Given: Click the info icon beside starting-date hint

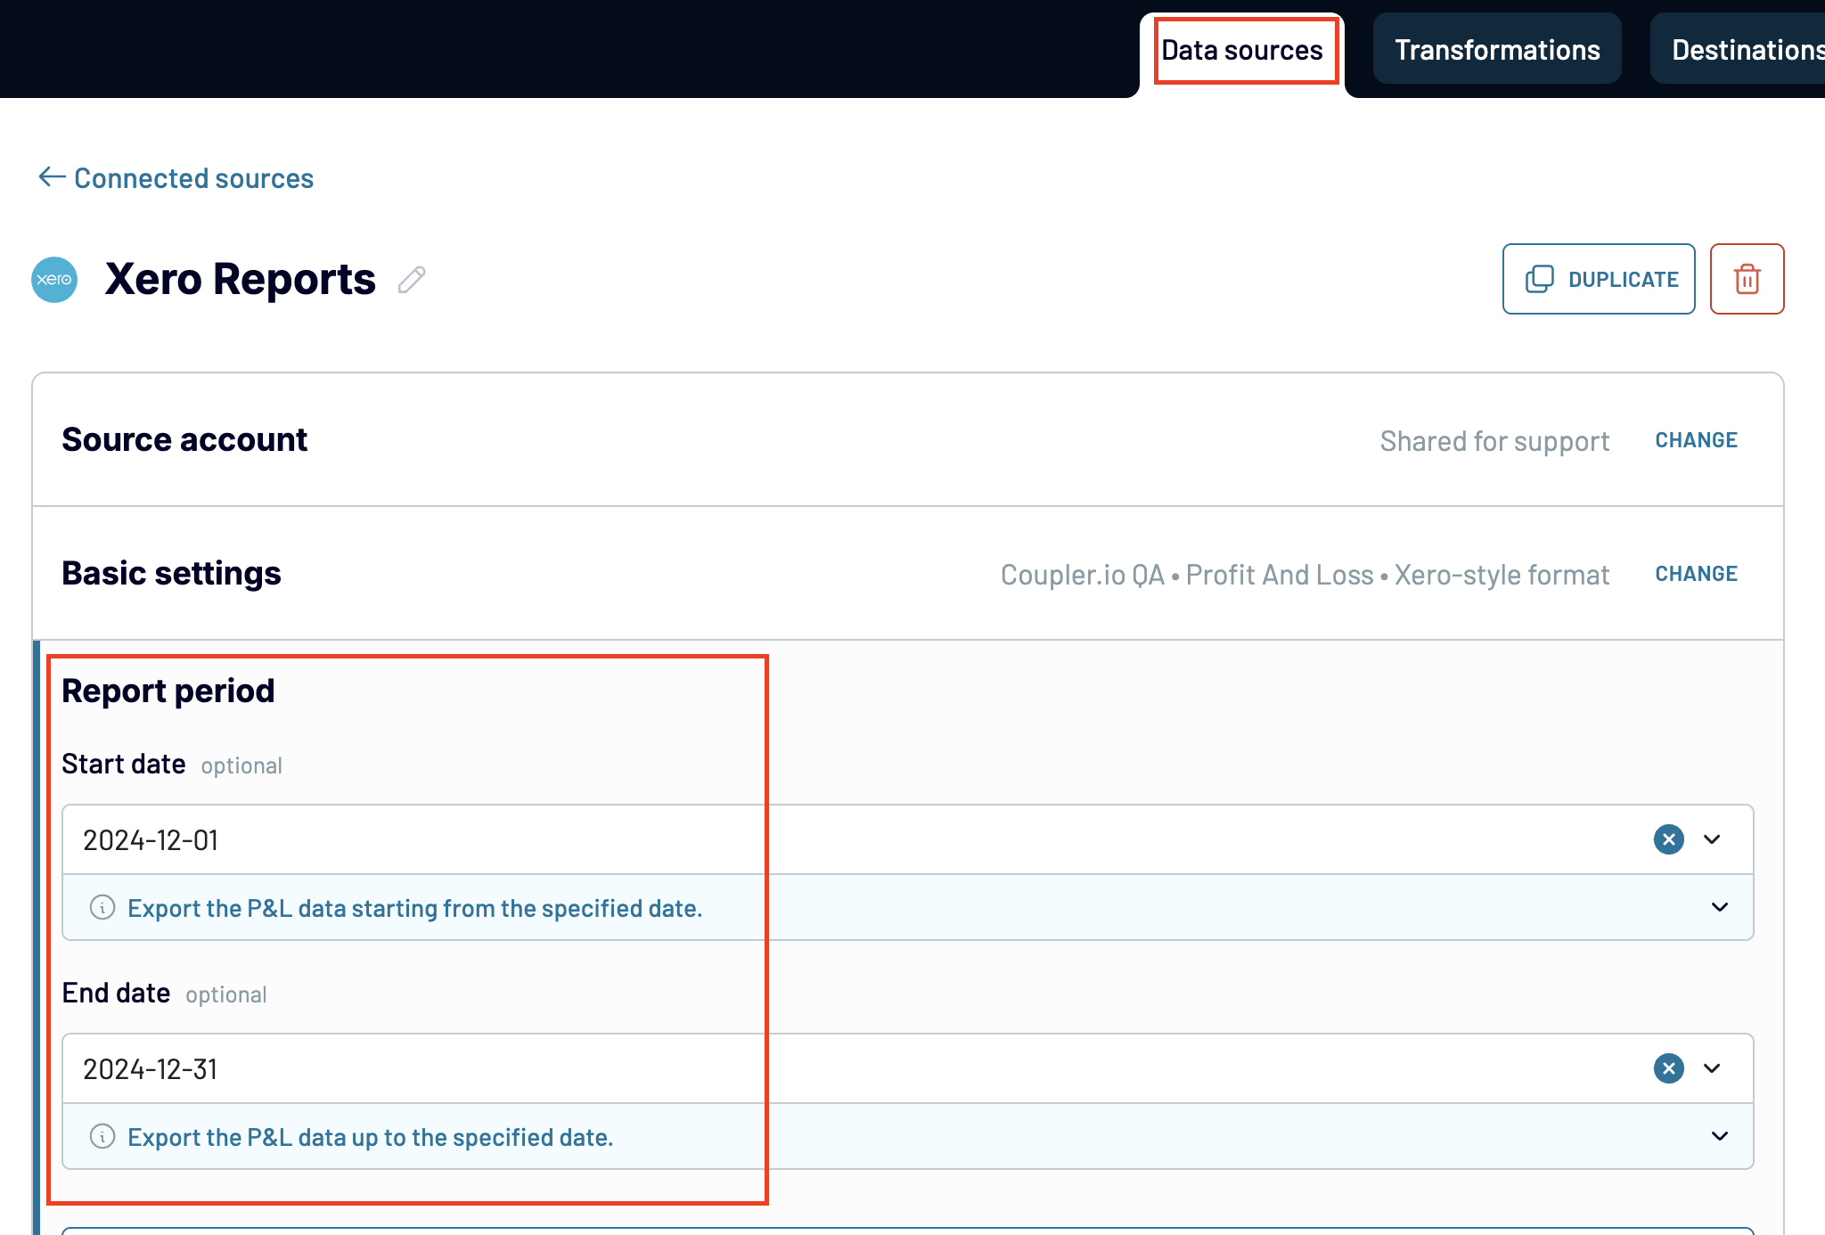Looking at the screenshot, I should pyautogui.click(x=102, y=907).
